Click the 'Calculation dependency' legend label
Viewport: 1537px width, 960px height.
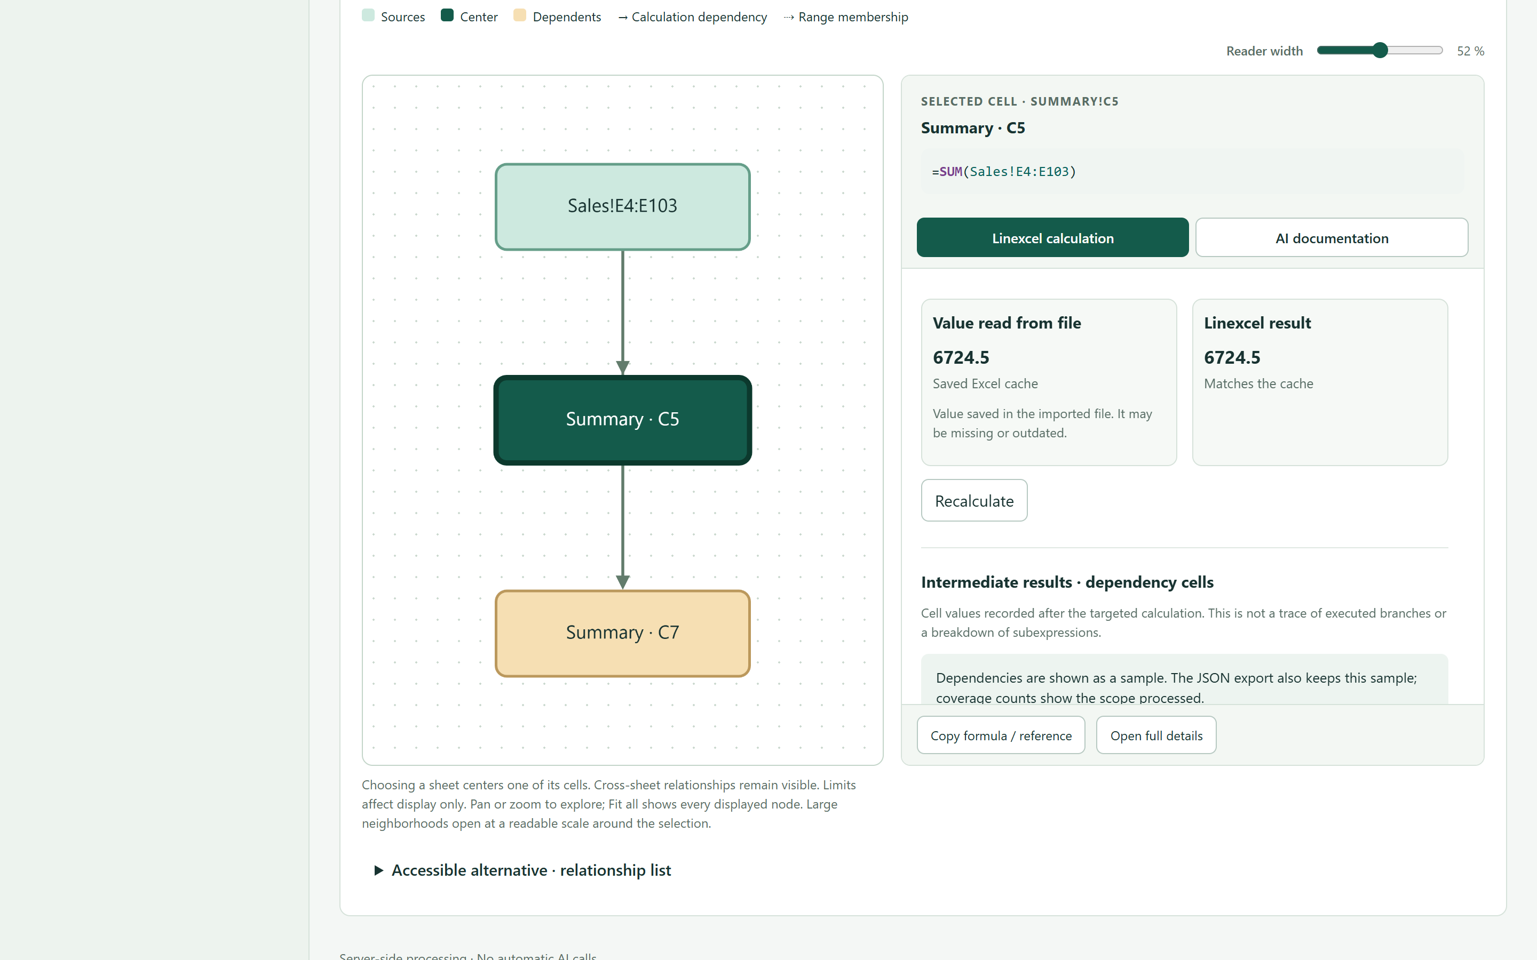pos(699,17)
